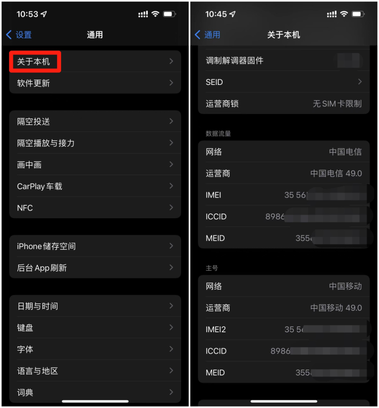Screen dimensions: 379x408
Task: Tap location arrow next to 10:53
Action: 44,14
